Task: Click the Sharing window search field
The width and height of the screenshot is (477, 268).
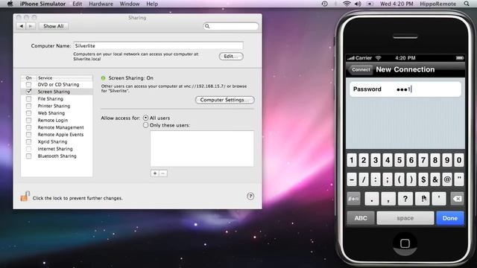Action: pyautogui.click(x=231, y=26)
